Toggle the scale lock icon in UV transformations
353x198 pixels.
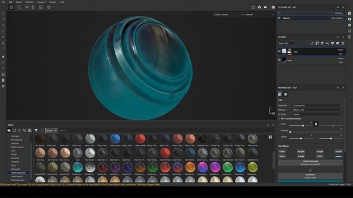(316, 124)
